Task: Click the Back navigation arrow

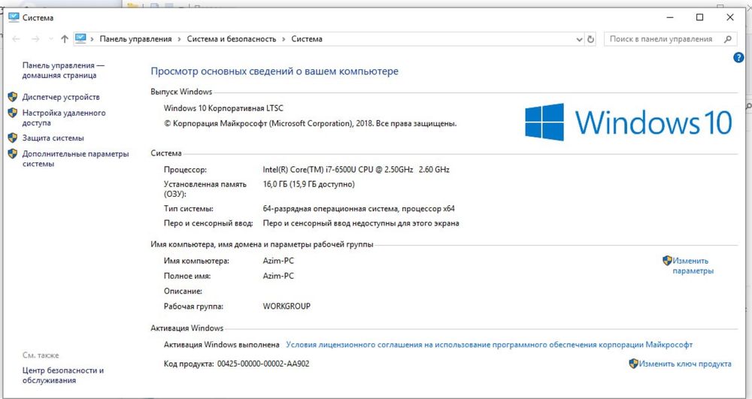Action: pos(16,39)
